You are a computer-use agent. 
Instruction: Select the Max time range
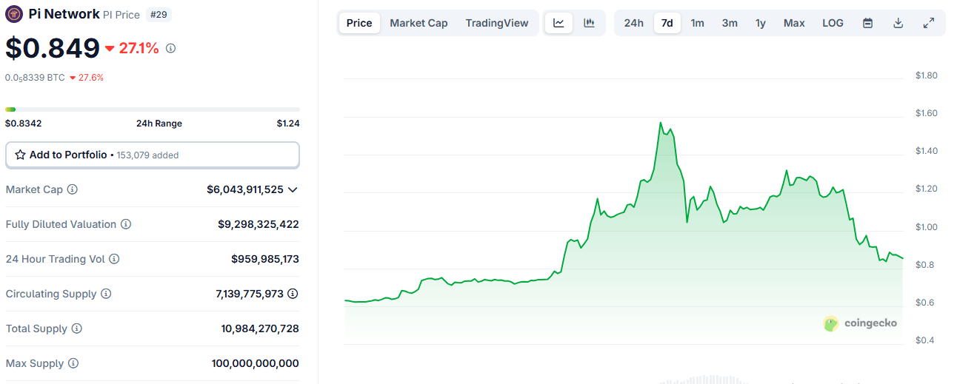point(793,23)
